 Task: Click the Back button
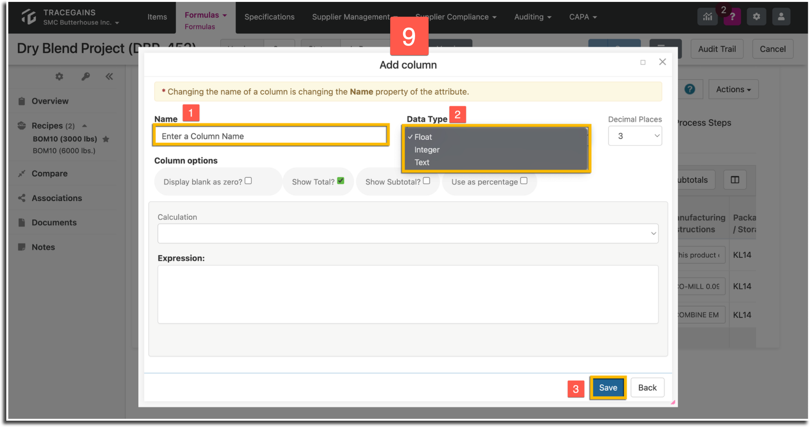coord(647,388)
